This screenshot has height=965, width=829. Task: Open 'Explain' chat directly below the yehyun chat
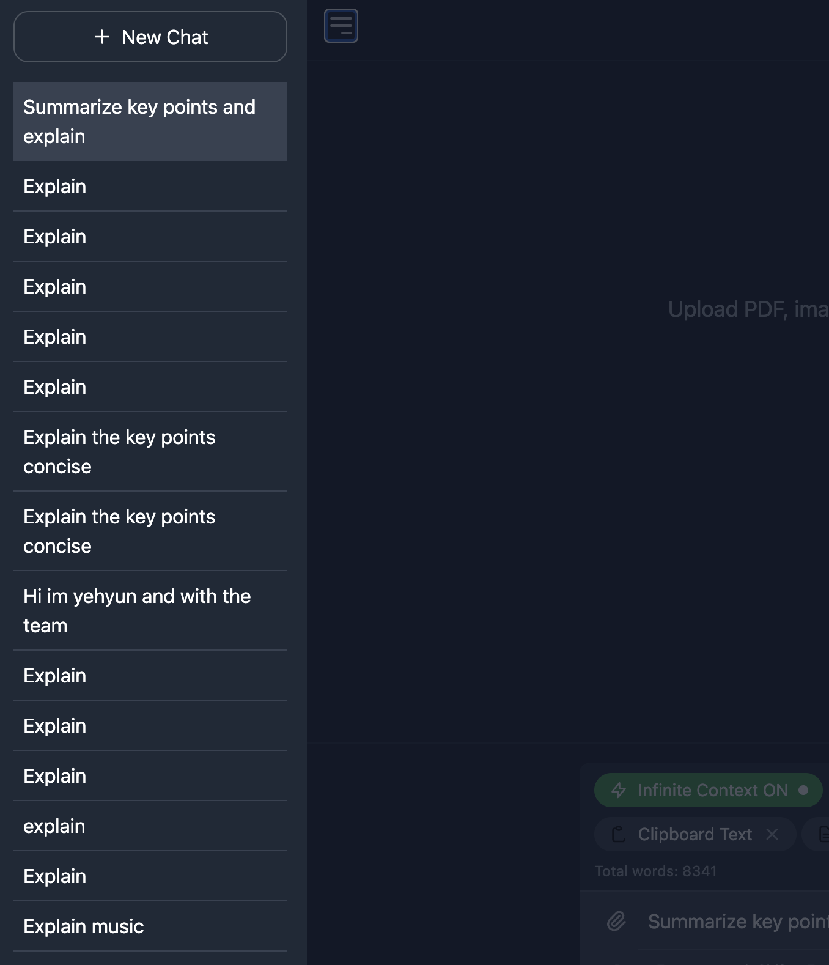(150, 676)
